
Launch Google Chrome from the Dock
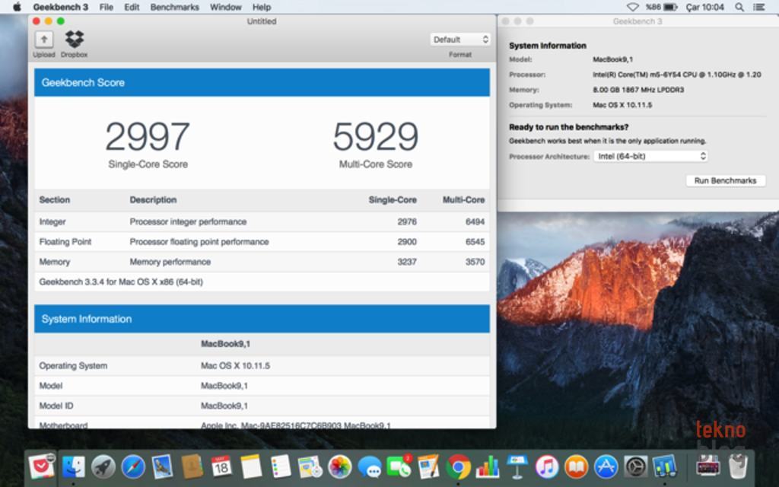point(458,467)
